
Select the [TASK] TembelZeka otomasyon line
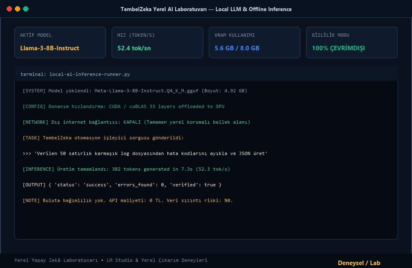[x=103, y=138]
